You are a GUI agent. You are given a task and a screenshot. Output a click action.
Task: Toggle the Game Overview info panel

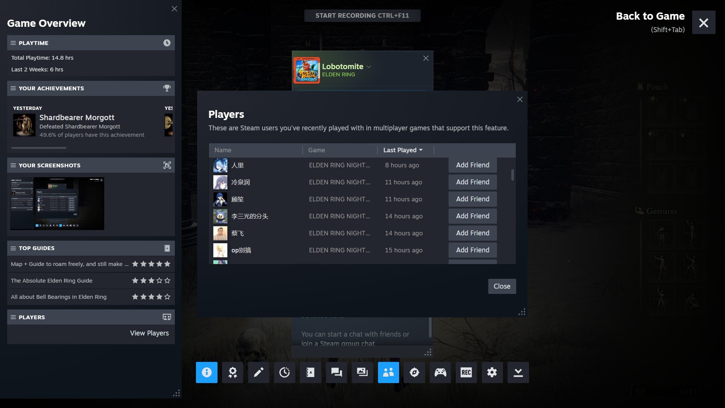tap(207, 372)
